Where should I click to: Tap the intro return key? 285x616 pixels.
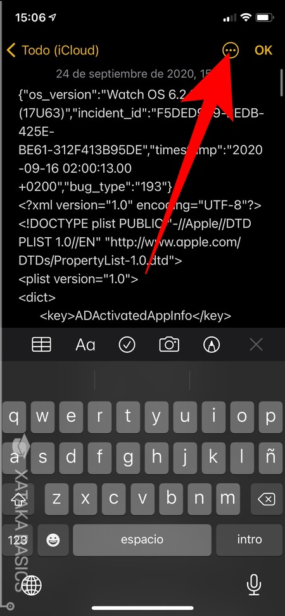(x=250, y=541)
